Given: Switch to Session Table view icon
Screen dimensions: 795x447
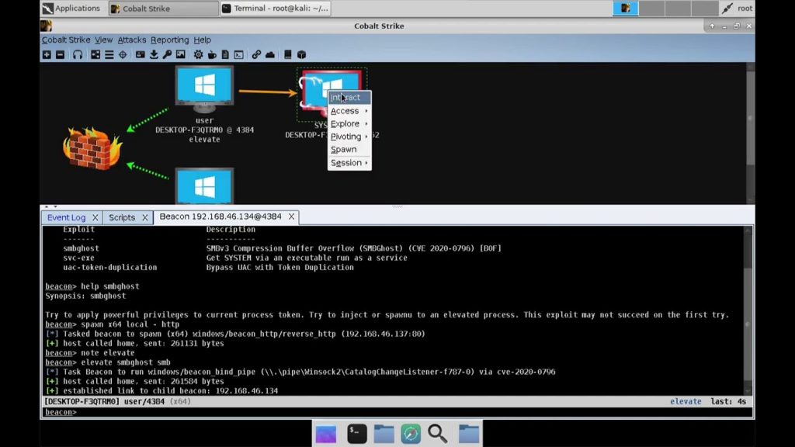Looking at the screenshot, I should point(109,55).
